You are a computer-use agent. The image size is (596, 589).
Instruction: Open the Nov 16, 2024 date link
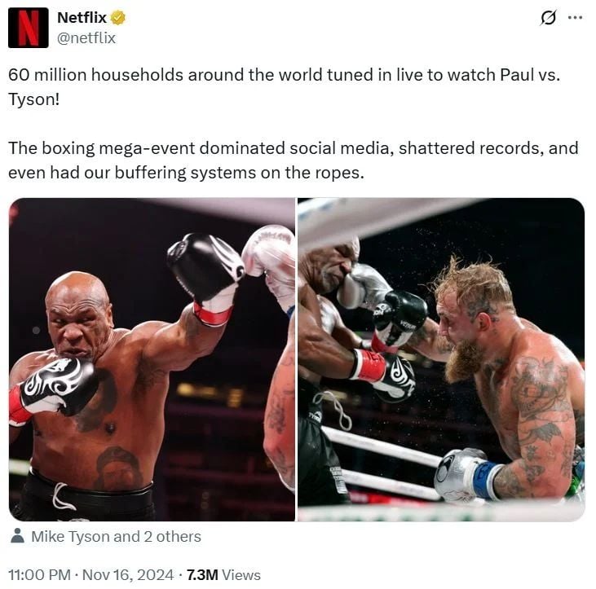tap(128, 574)
